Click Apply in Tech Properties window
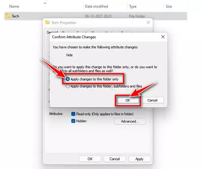Viewport: 203px width, 169px height. [139, 159]
